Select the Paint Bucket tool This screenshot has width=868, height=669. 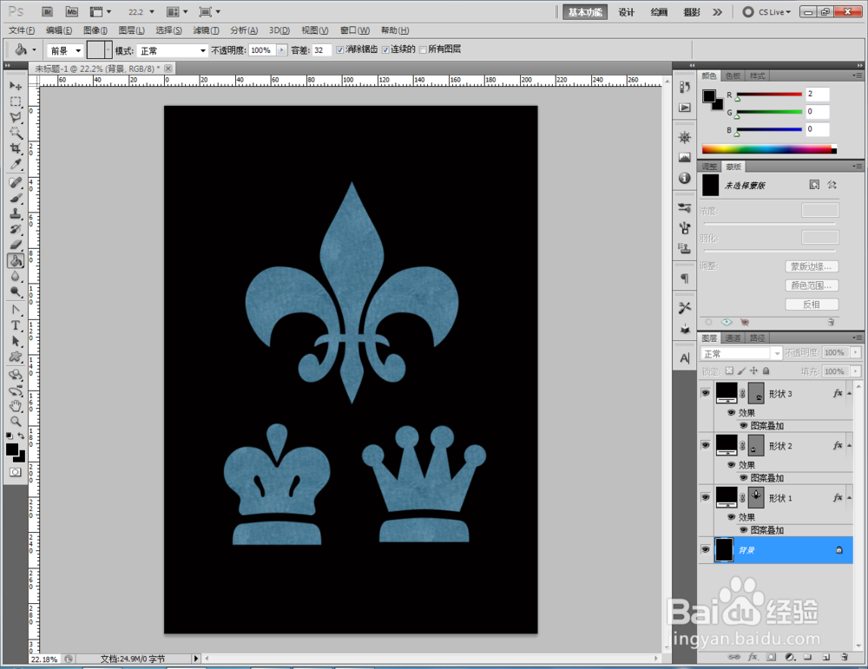tap(16, 260)
